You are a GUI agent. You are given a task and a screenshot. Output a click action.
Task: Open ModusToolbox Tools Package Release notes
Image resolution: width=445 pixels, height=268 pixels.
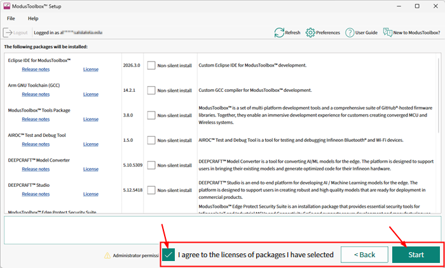click(x=36, y=119)
